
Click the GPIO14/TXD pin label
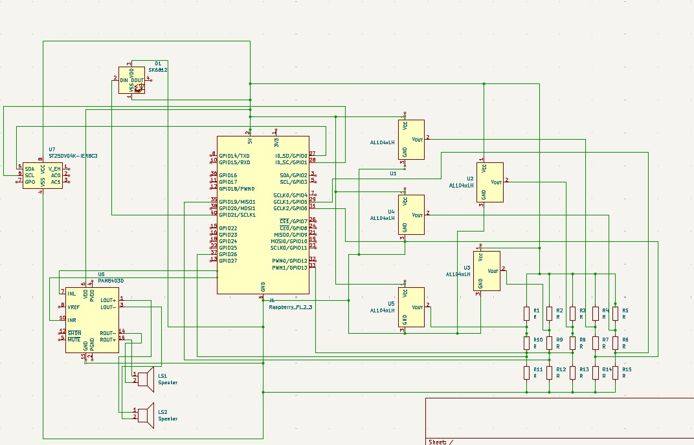(x=234, y=156)
